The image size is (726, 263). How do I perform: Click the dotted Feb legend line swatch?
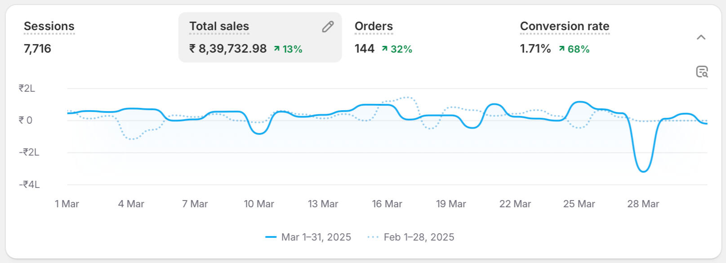(x=373, y=237)
